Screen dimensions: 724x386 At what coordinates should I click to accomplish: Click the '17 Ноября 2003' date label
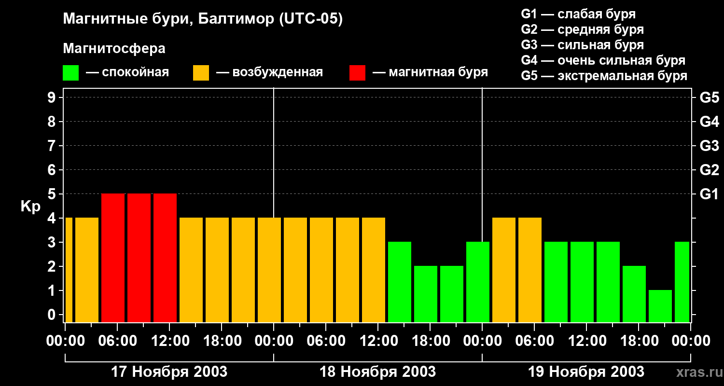coord(169,372)
